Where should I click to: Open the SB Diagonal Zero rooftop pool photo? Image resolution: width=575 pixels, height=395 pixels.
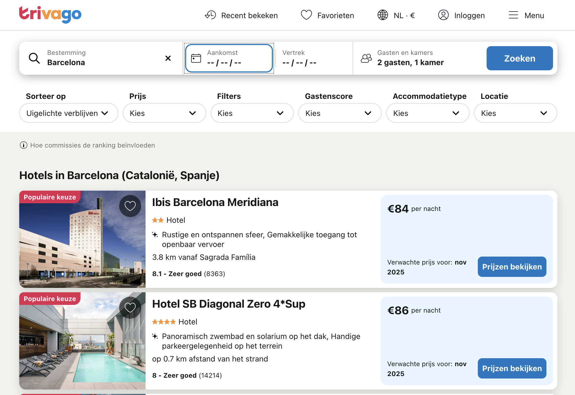[x=82, y=341]
